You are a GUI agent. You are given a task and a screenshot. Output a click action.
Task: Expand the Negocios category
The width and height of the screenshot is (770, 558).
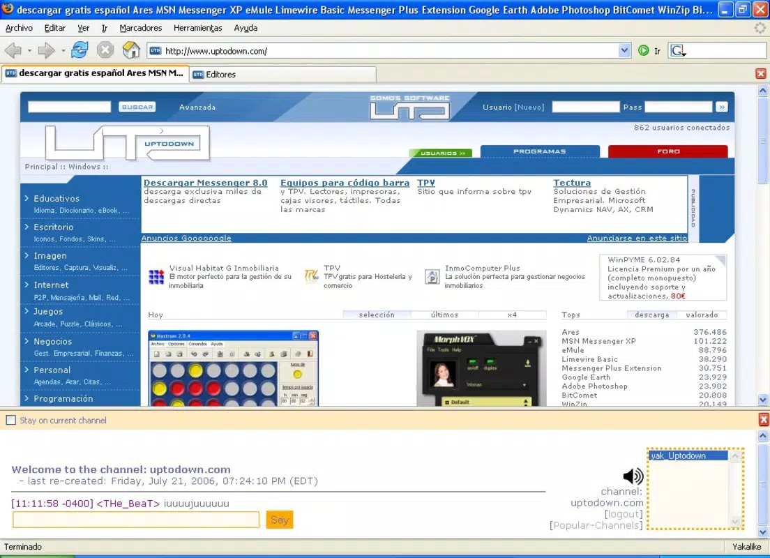point(52,341)
